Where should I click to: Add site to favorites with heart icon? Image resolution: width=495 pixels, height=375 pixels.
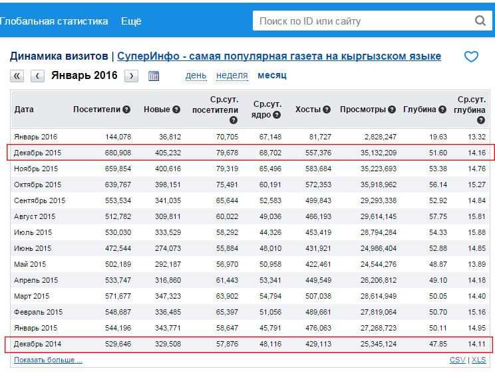coord(471,56)
